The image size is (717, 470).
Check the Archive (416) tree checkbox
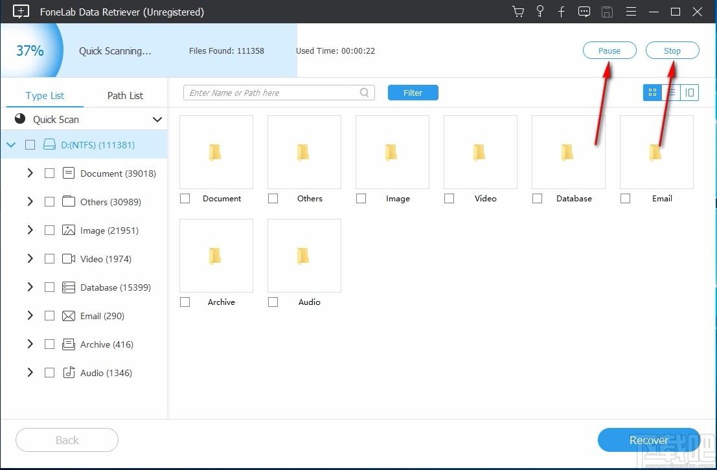click(49, 344)
